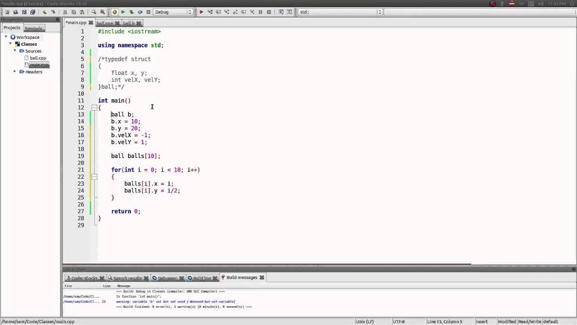This screenshot has height=325, width=577.
Task: Click the Stop debugger icon
Action: click(269, 12)
